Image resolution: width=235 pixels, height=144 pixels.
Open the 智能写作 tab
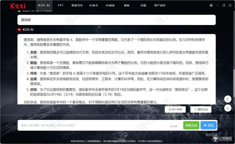click(77, 5)
